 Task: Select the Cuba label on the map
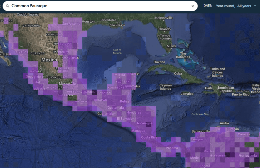[178, 73]
